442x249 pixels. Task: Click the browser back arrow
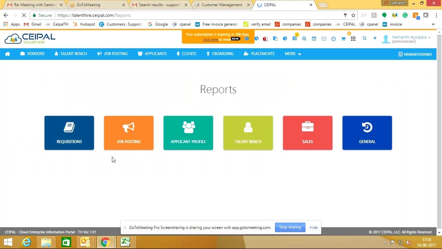(x=6, y=15)
